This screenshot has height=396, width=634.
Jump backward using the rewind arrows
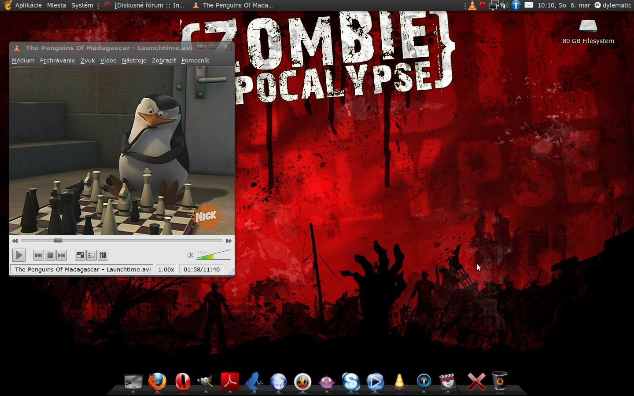(x=15, y=241)
